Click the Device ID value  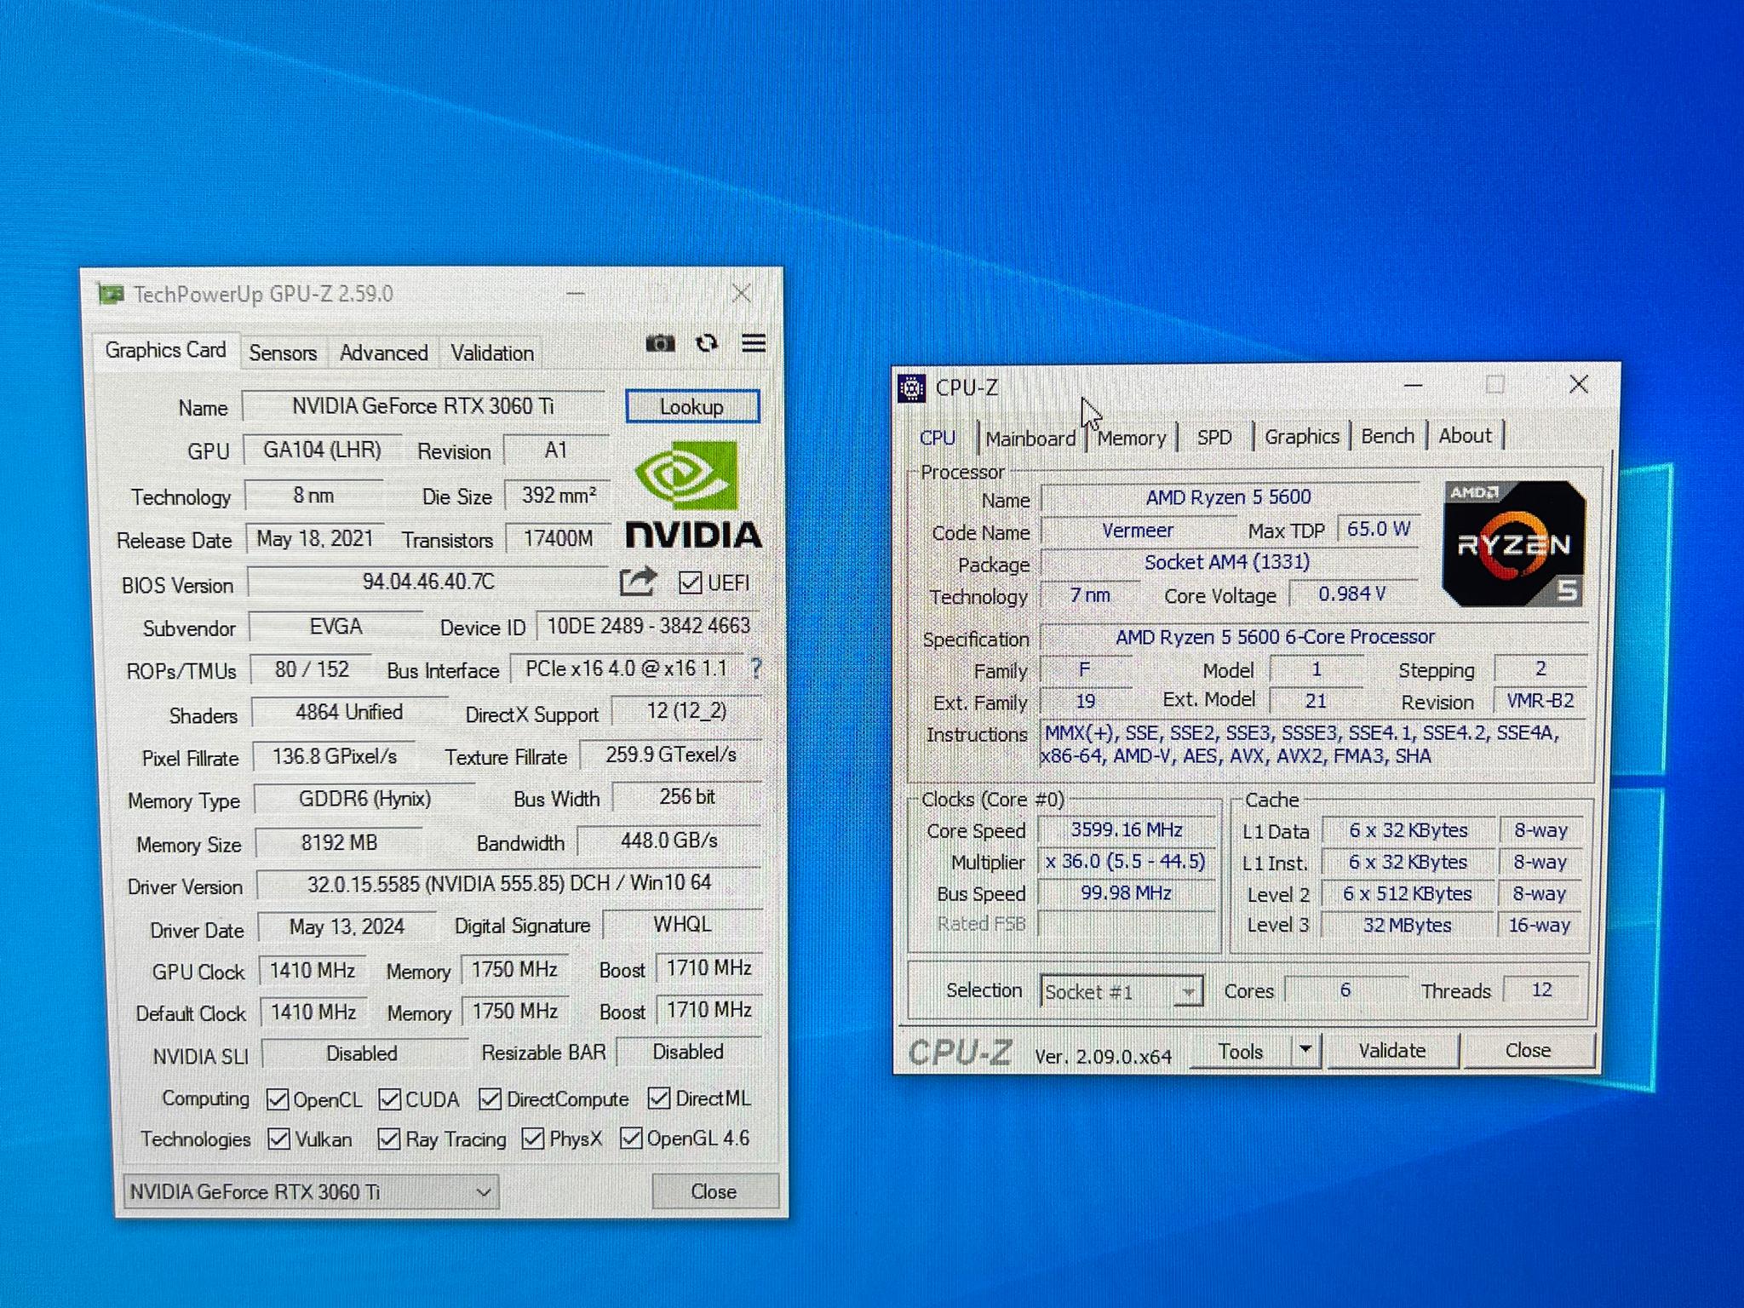point(648,626)
